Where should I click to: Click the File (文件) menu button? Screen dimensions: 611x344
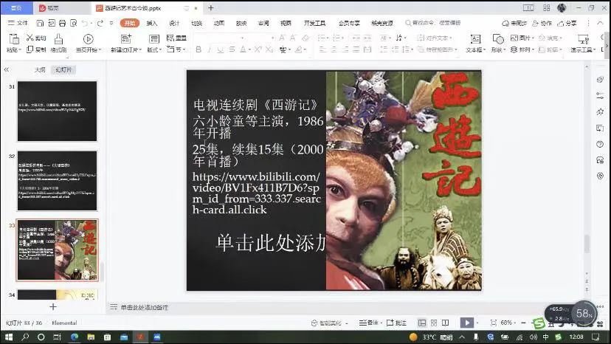[x=18, y=23]
